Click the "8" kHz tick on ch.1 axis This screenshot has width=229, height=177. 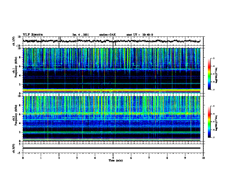pyautogui.click(x=20, y=57)
